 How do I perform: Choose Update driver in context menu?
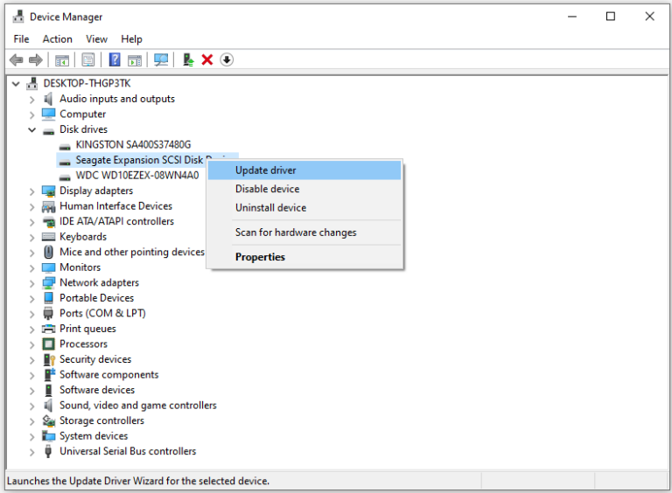(304, 170)
